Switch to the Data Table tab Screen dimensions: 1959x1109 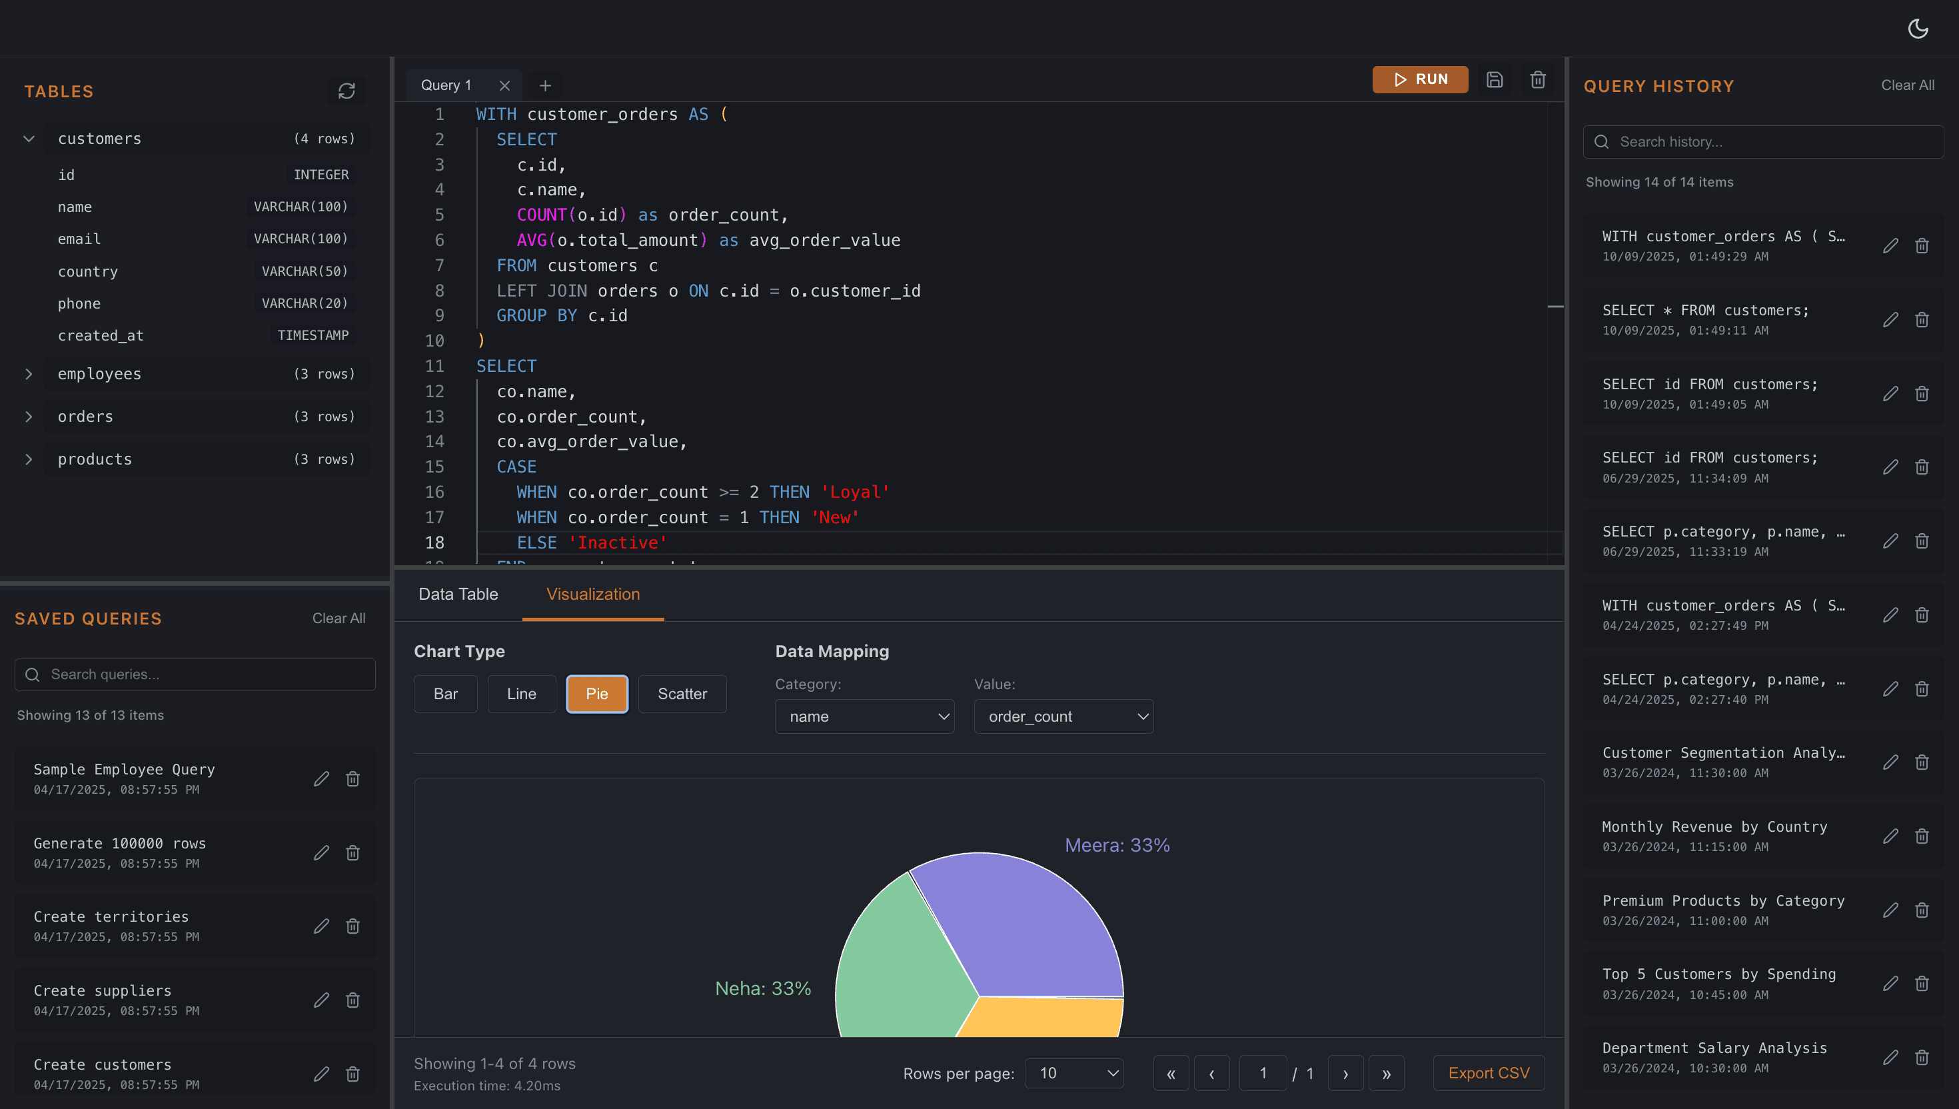coord(458,594)
